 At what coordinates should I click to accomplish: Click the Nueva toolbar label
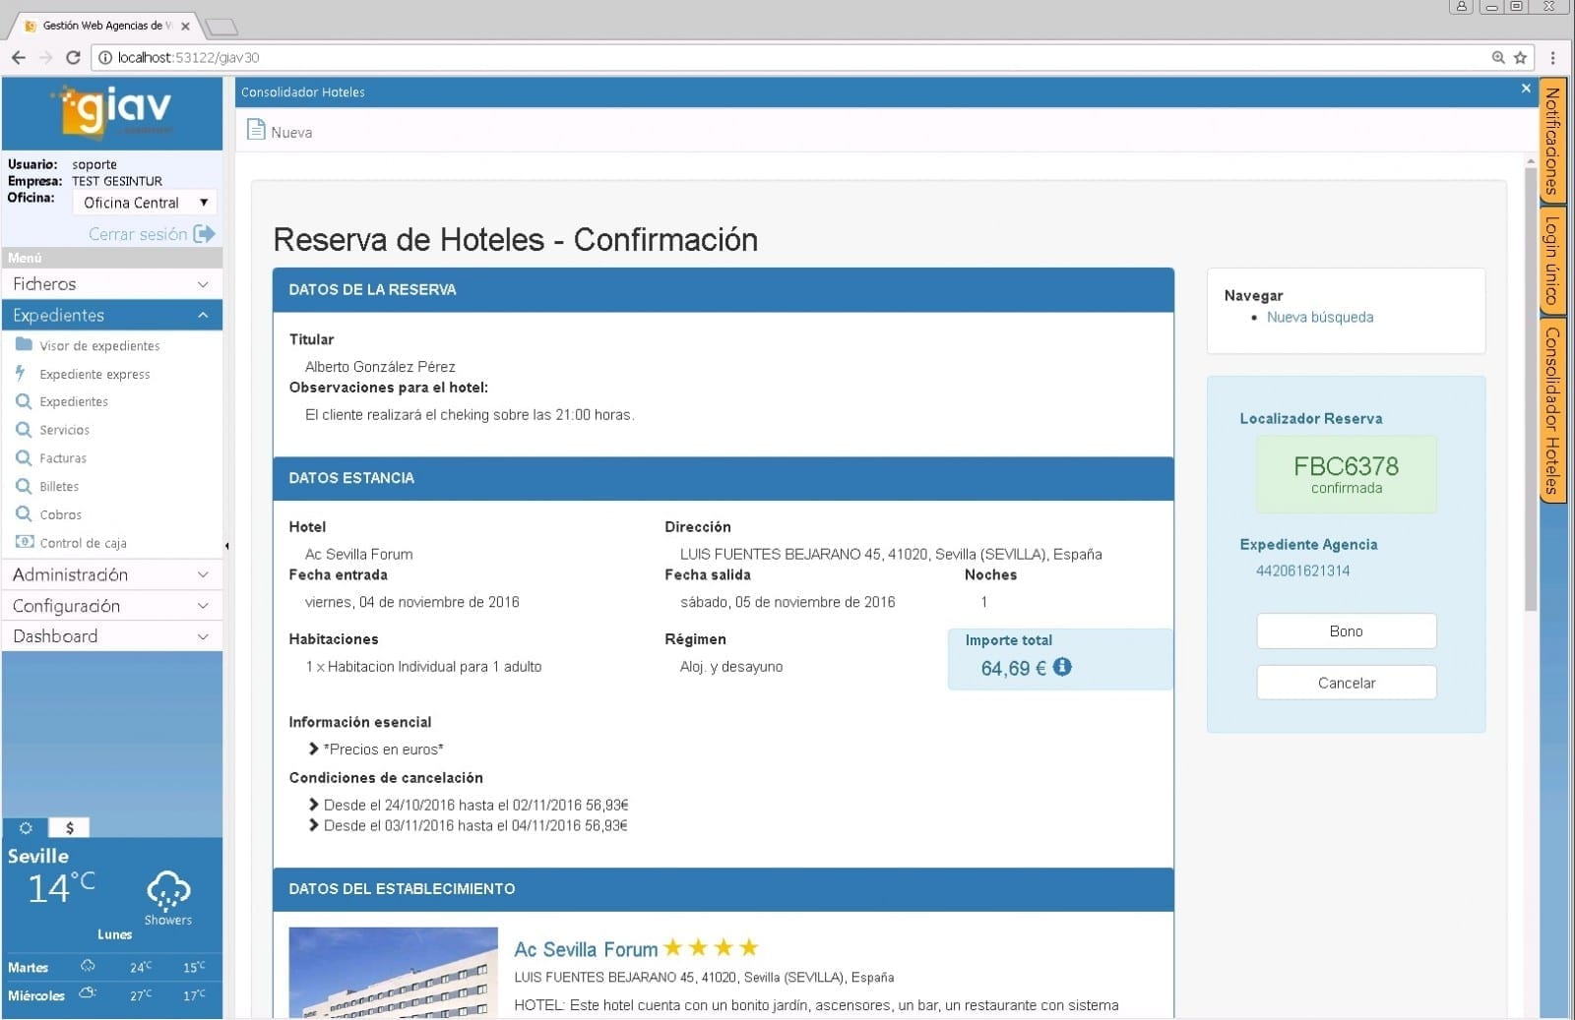point(291,133)
